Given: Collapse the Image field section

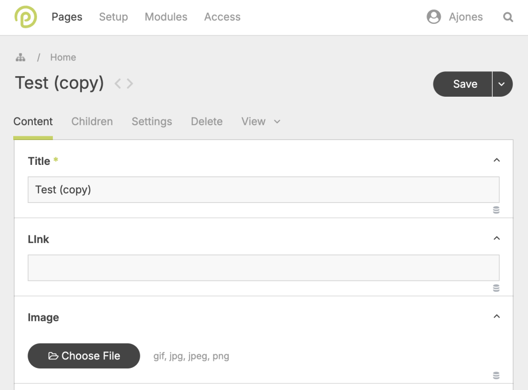Looking at the screenshot, I should pyautogui.click(x=496, y=317).
